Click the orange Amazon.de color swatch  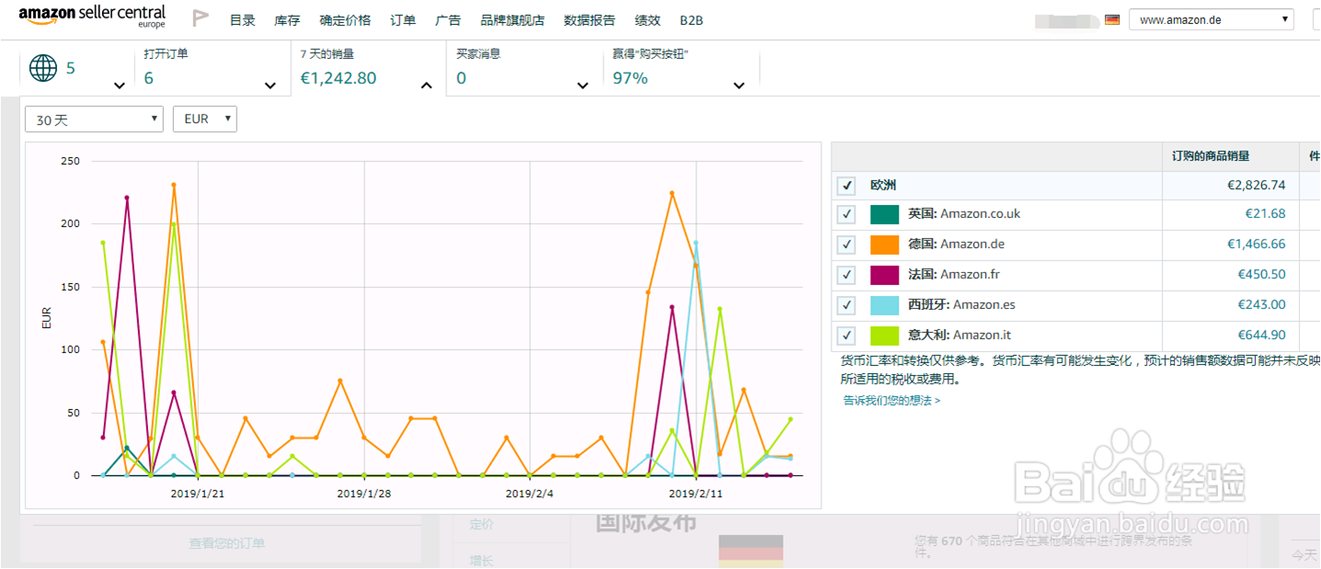[884, 245]
